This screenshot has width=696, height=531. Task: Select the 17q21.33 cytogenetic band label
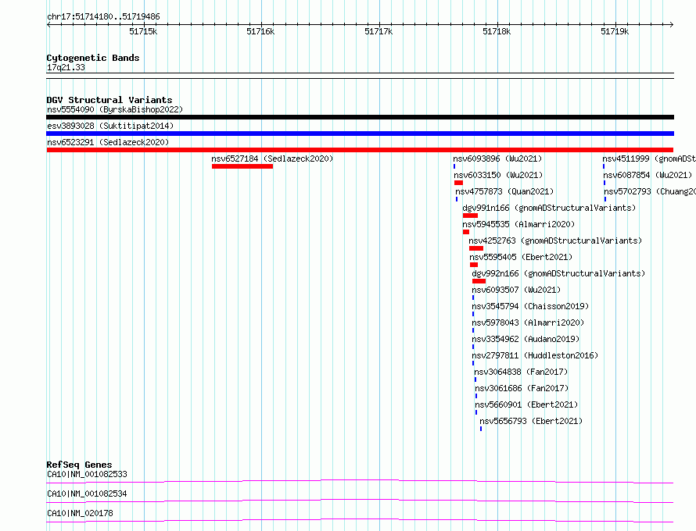pos(66,67)
